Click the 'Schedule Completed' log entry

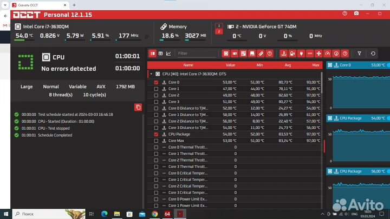point(55,135)
